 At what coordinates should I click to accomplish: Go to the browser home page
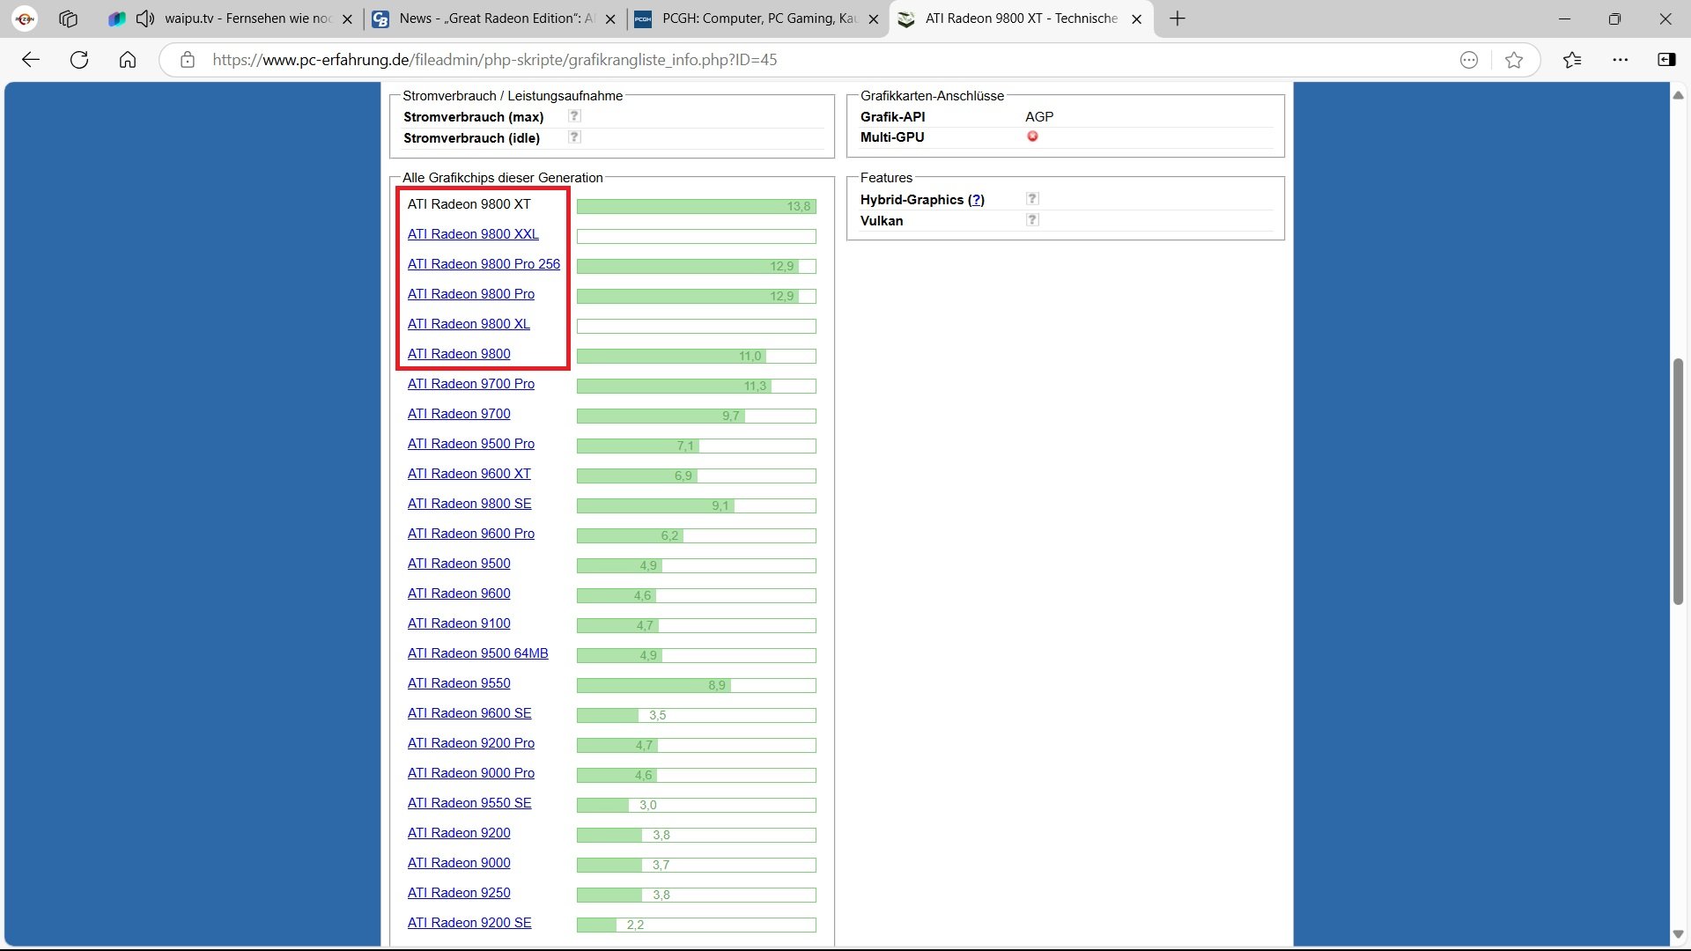pos(128,60)
